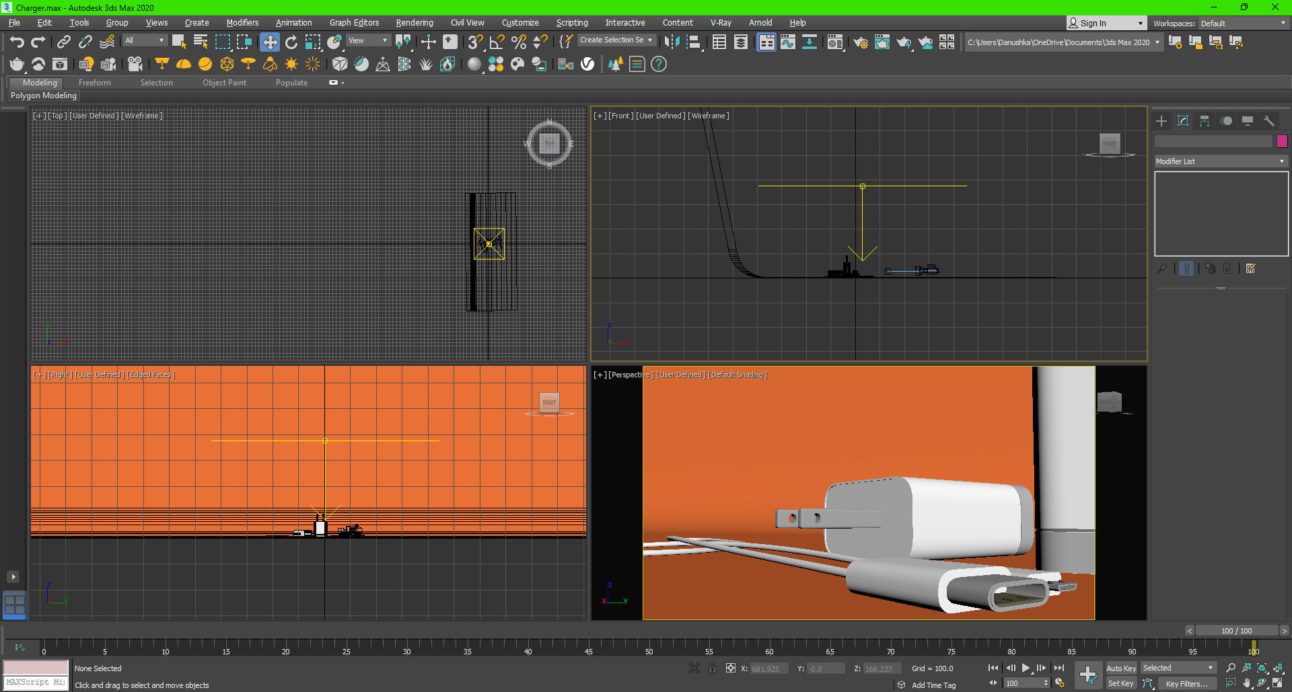The image size is (1292, 692).
Task: Toggle Window/Crossing selection mode
Action: click(x=244, y=42)
